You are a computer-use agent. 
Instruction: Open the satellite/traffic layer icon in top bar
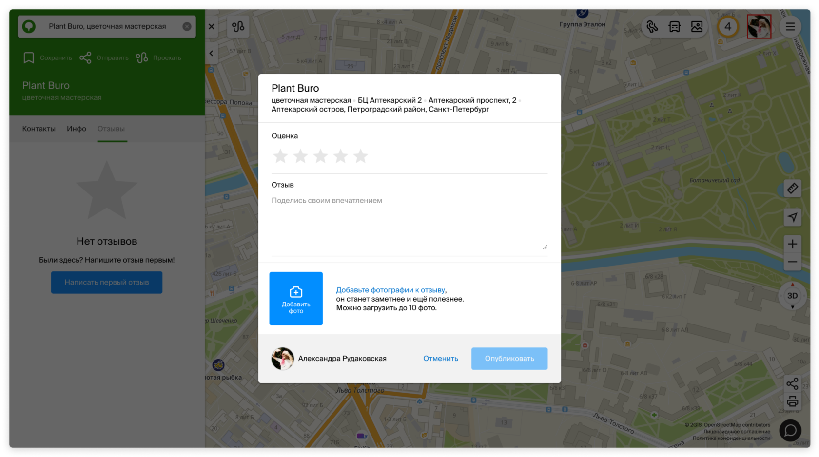[652, 27]
